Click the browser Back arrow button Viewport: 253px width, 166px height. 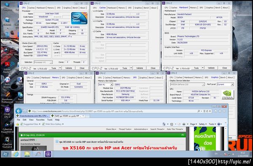click(x=19, y=111)
